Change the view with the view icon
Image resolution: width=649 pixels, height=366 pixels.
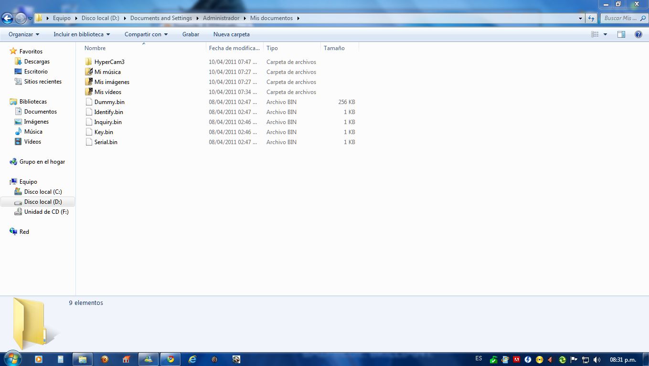(x=595, y=34)
